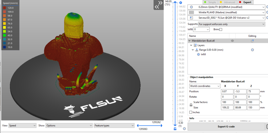
Task: Open the World coordinates dropdown
Action: pos(204,86)
